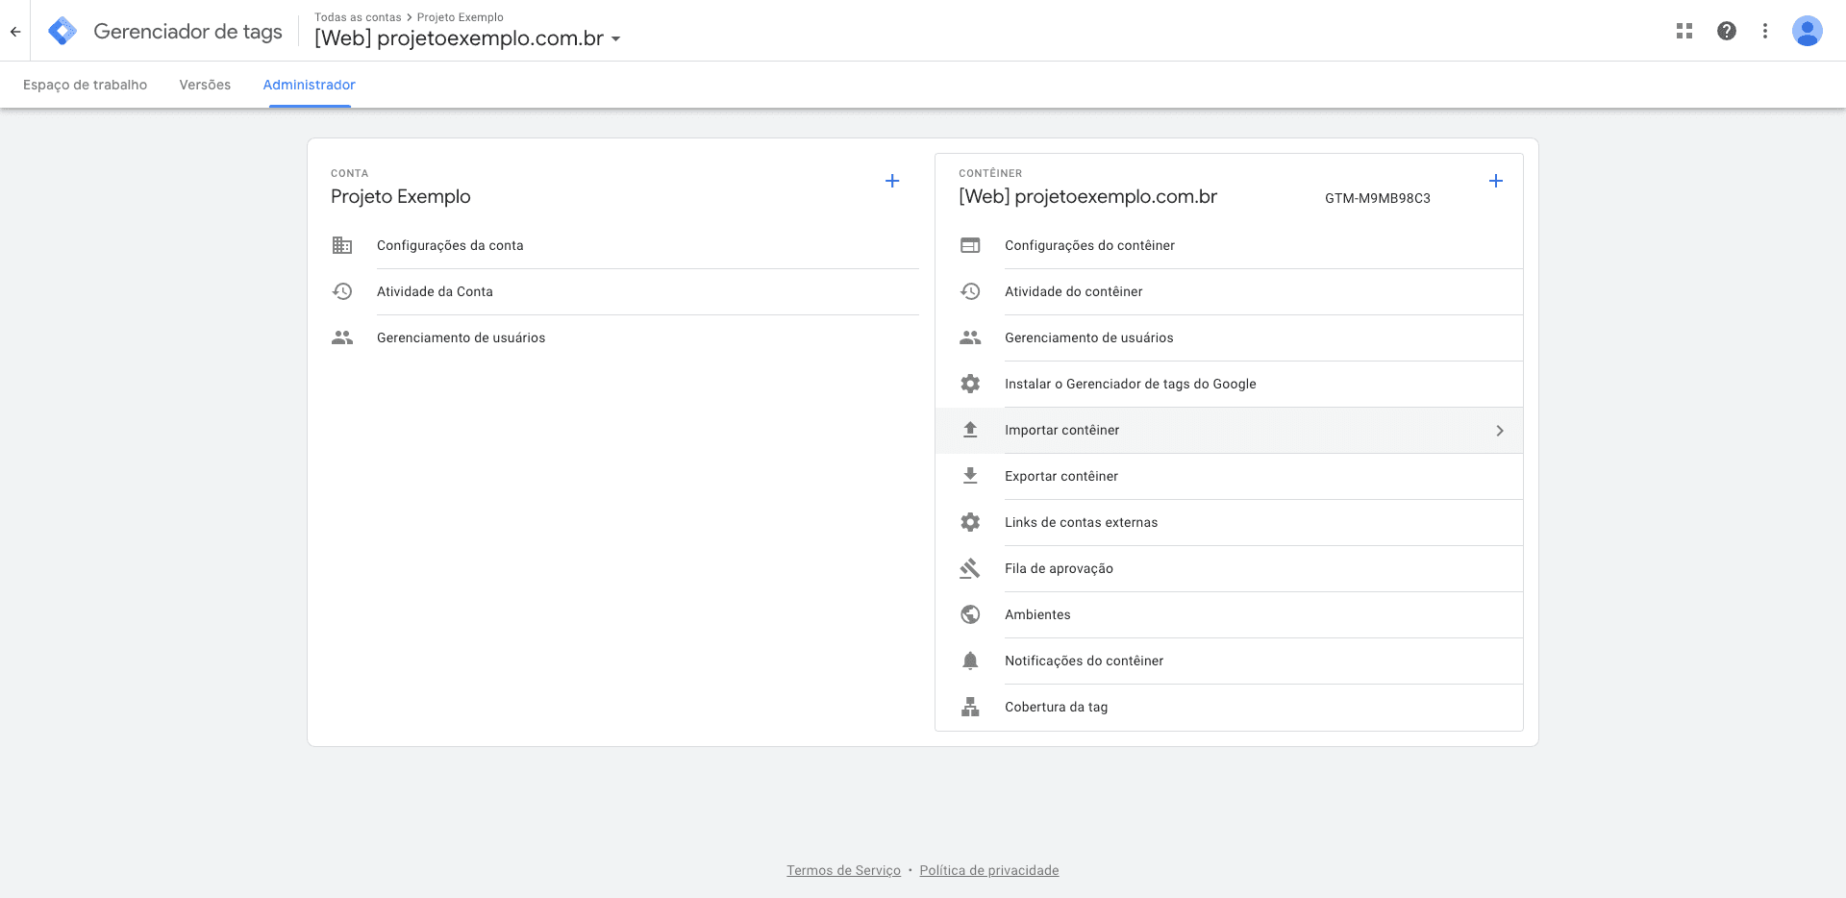
Task: Click the Gerenciador de tags title
Action: point(188,32)
